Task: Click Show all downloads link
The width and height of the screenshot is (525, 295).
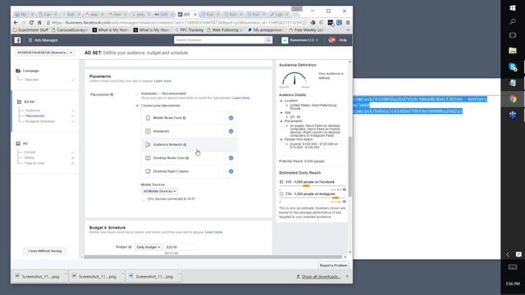Action: pyautogui.click(x=321, y=277)
